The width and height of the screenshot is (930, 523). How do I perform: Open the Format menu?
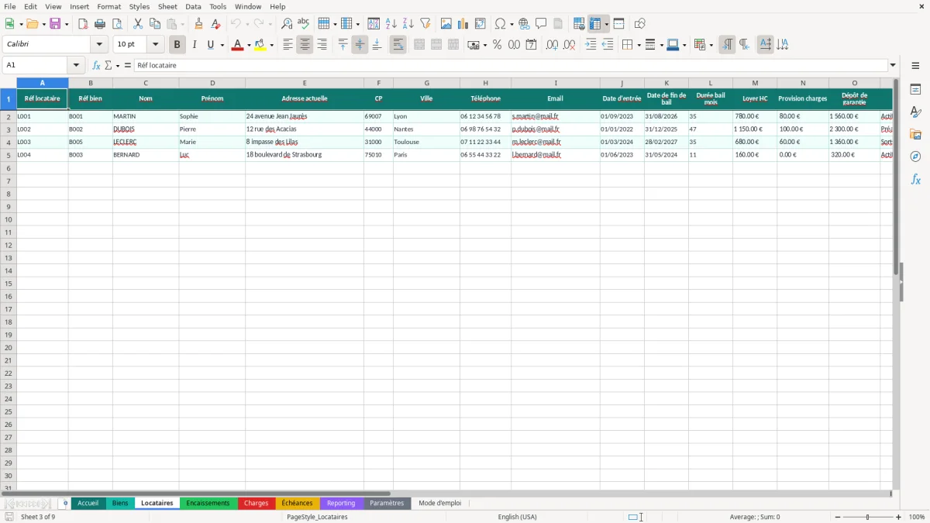point(108,6)
